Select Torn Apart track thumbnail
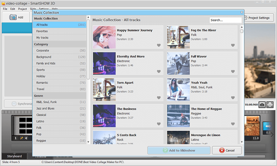This screenshot has width=277, height=166. tap(104, 90)
